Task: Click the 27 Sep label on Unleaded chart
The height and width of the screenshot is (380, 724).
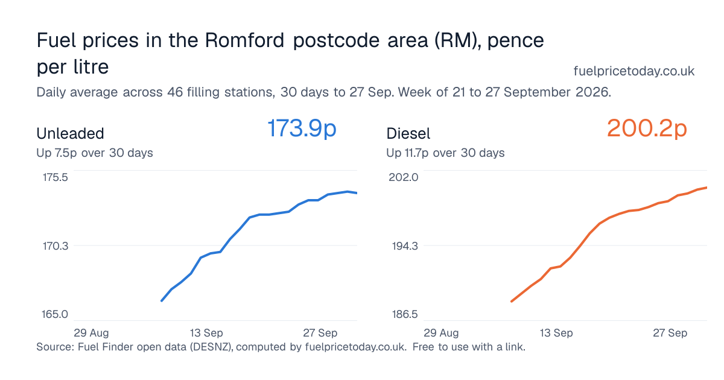Action: point(320,333)
